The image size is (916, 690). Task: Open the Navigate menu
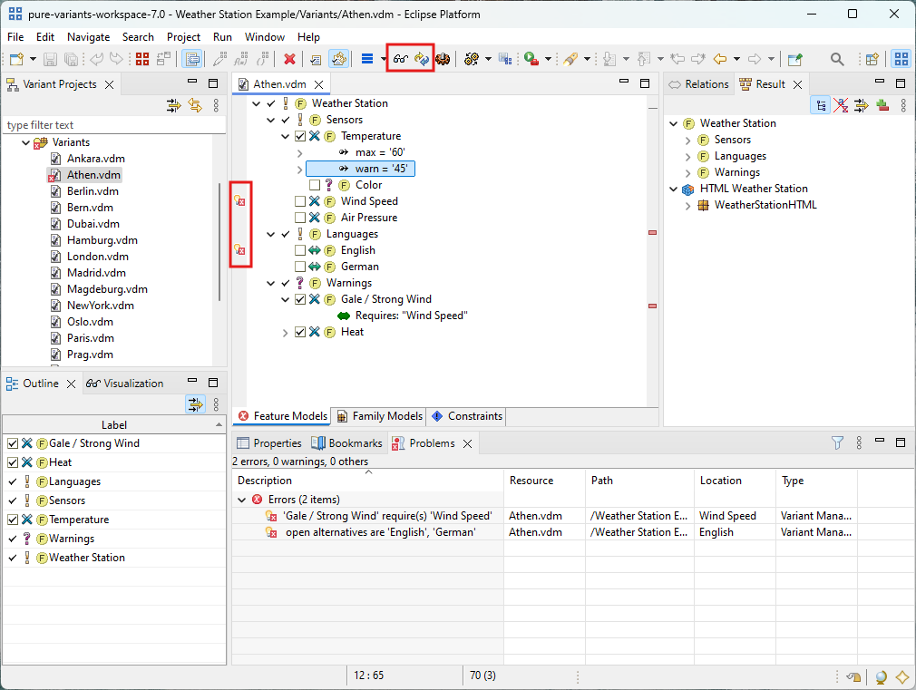pos(88,37)
